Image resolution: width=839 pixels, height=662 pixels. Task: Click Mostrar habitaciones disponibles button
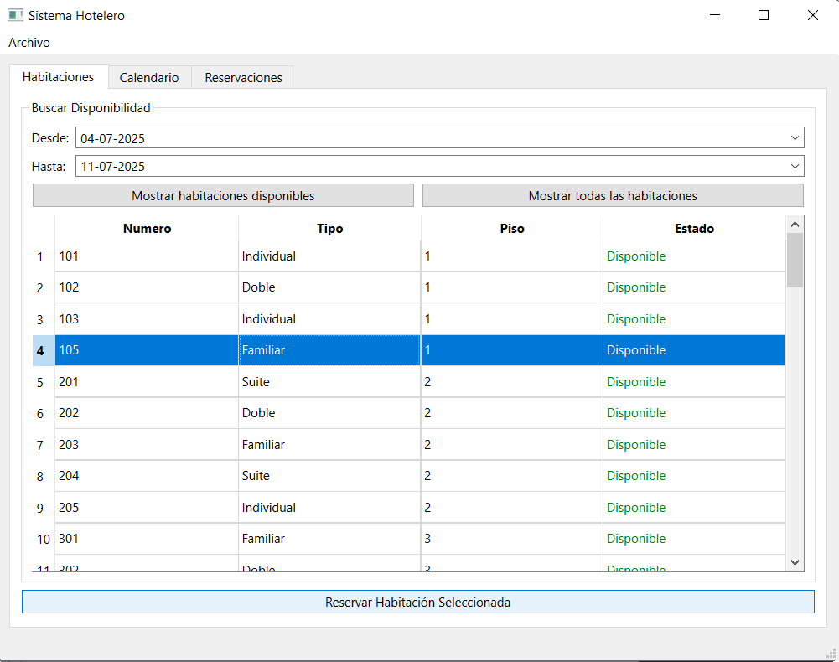tap(223, 195)
